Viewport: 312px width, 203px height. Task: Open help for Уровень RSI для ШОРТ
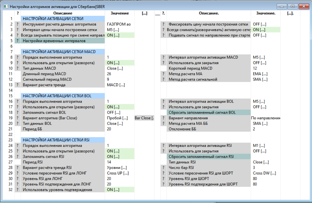click(163, 179)
